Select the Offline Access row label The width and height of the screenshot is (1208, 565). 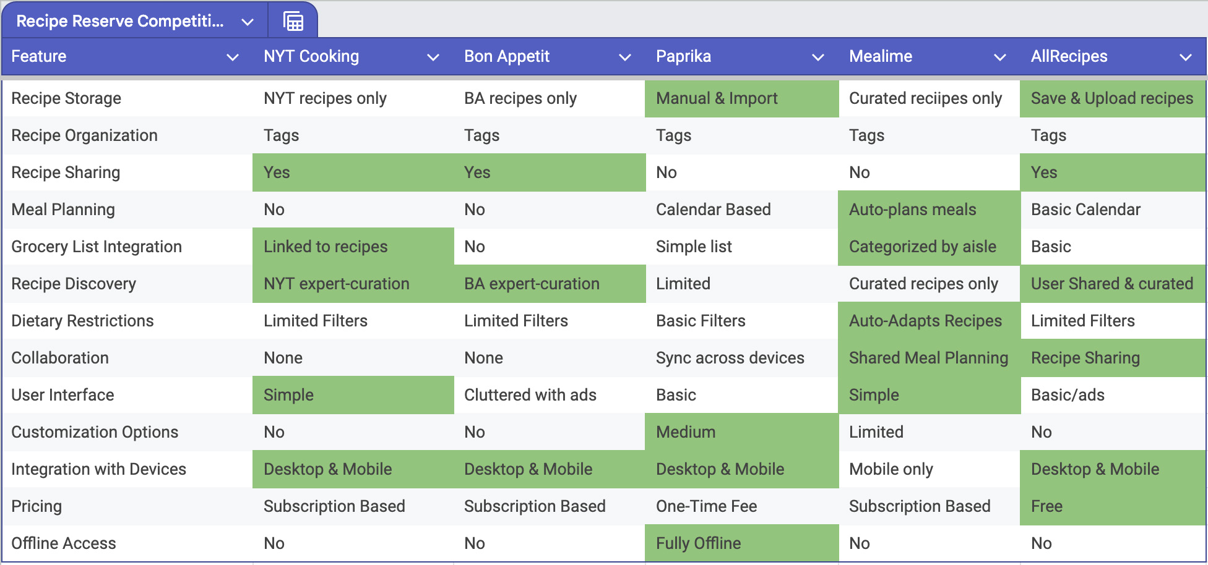coord(64,543)
